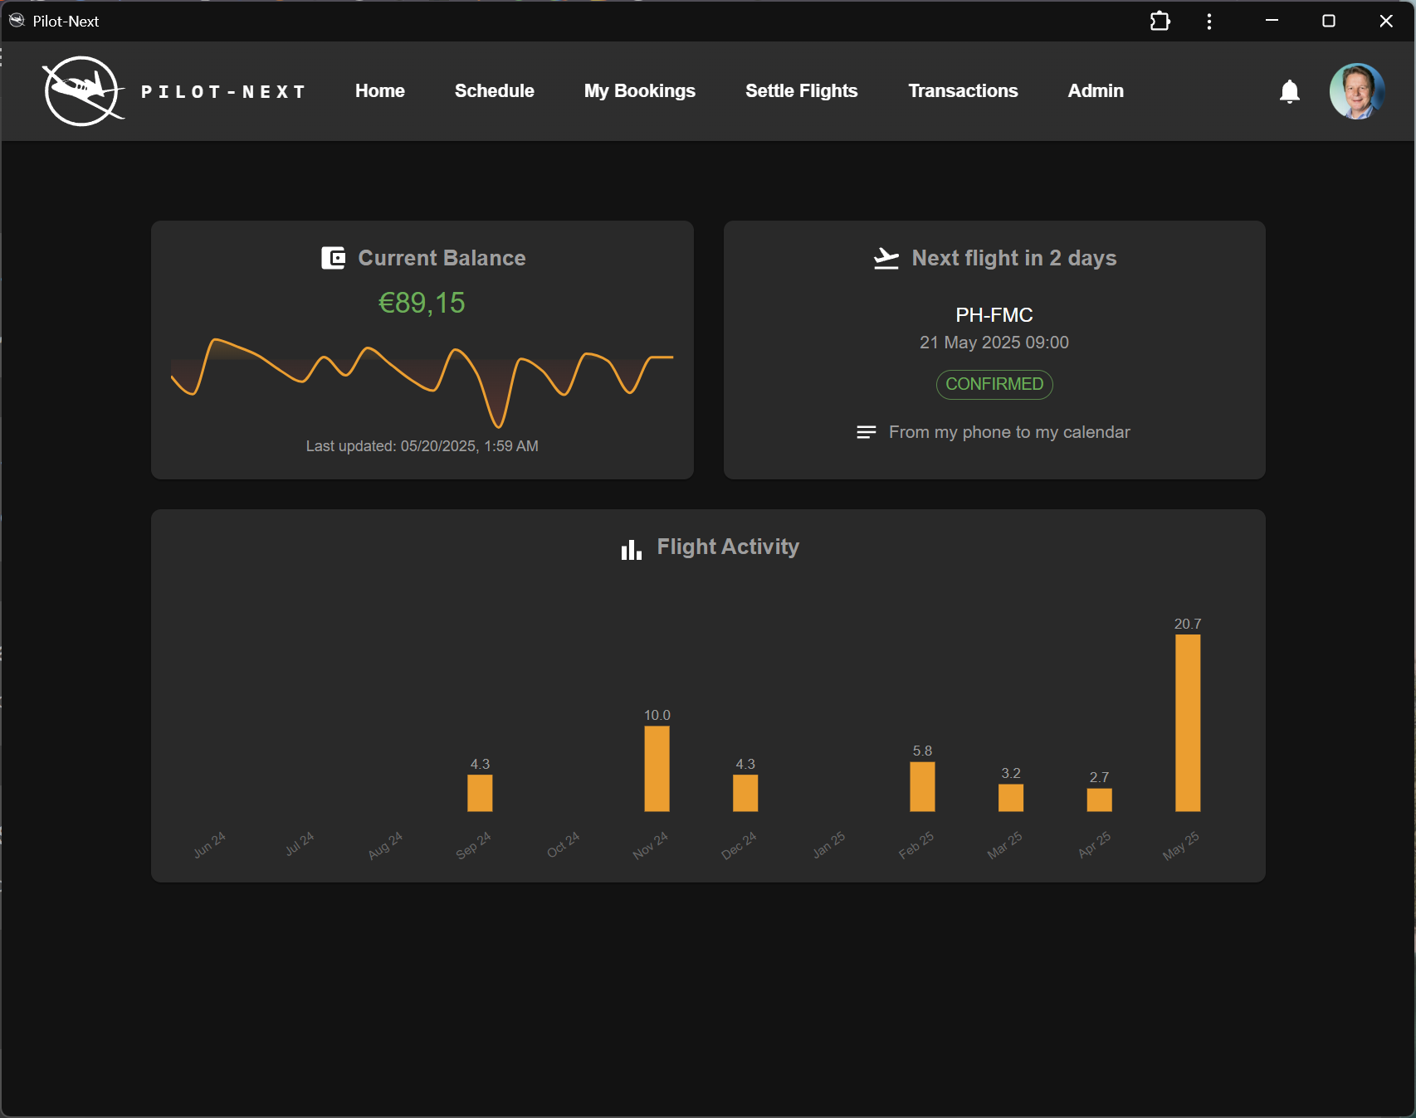This screenshot has height=1118, width=1416.
Task: Open Settle Flights page
Action: [x=801, y=91]
